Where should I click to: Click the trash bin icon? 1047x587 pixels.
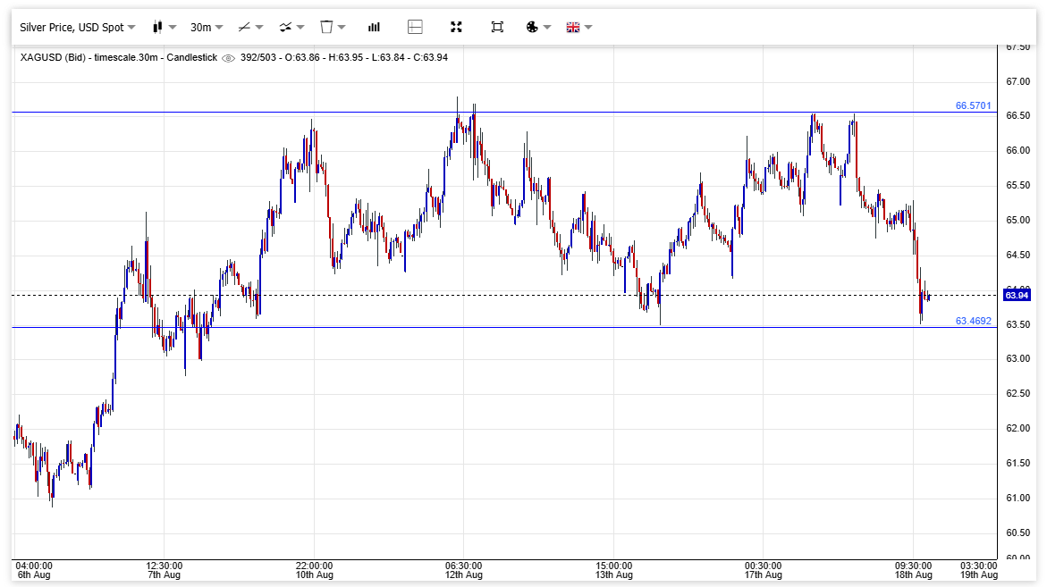coord(326,28)
